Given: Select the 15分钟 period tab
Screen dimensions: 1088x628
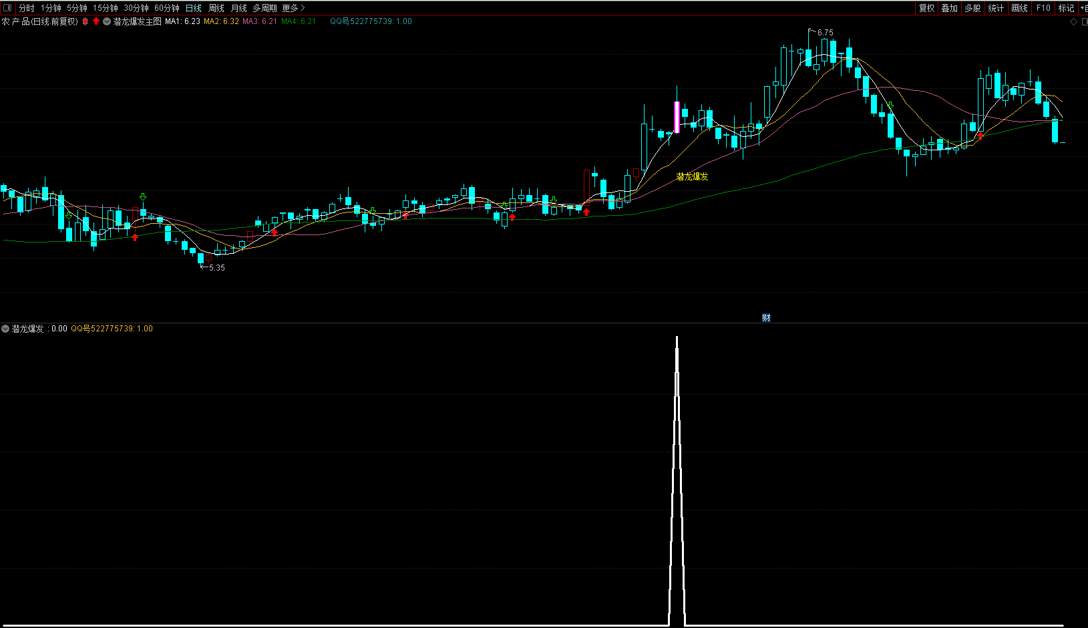Looking at the screenshot, I should tap(106, 8).
